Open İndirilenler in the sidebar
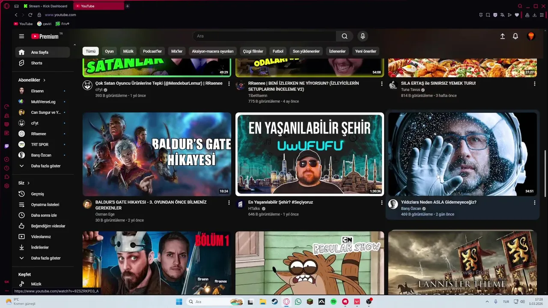Image resolution: width=548 pixels, height=308 pixels. coord(42,248)
